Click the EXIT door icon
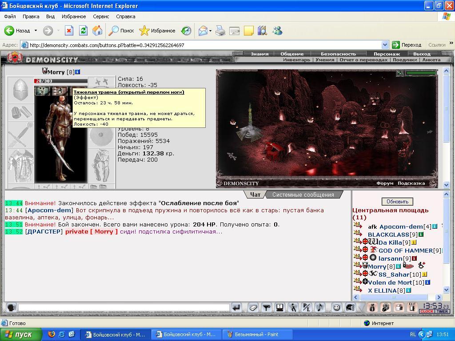This screenshot has height=341, width=455. (x=412, y=307)
